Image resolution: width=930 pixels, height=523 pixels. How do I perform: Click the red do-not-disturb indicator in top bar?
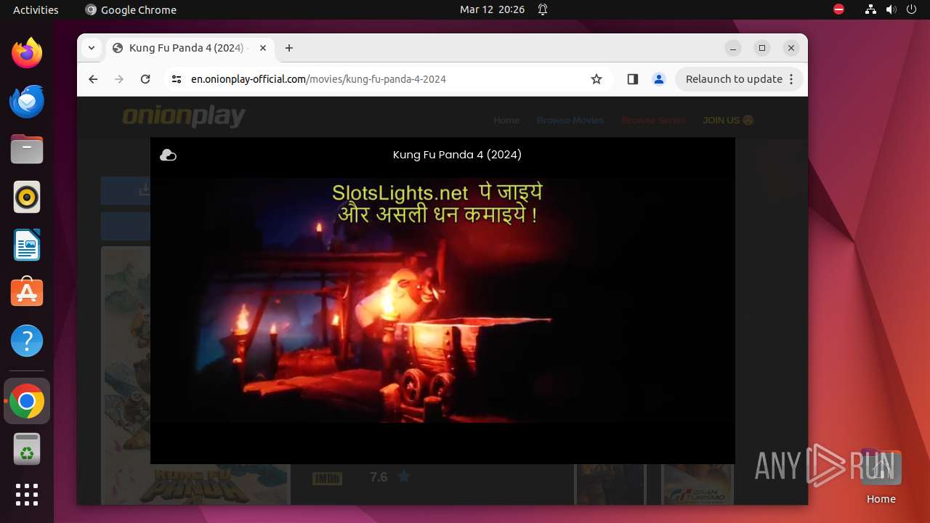pos(838,9)
